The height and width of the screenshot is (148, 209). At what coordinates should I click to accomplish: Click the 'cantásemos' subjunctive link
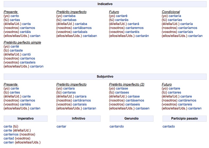point(135,100)
